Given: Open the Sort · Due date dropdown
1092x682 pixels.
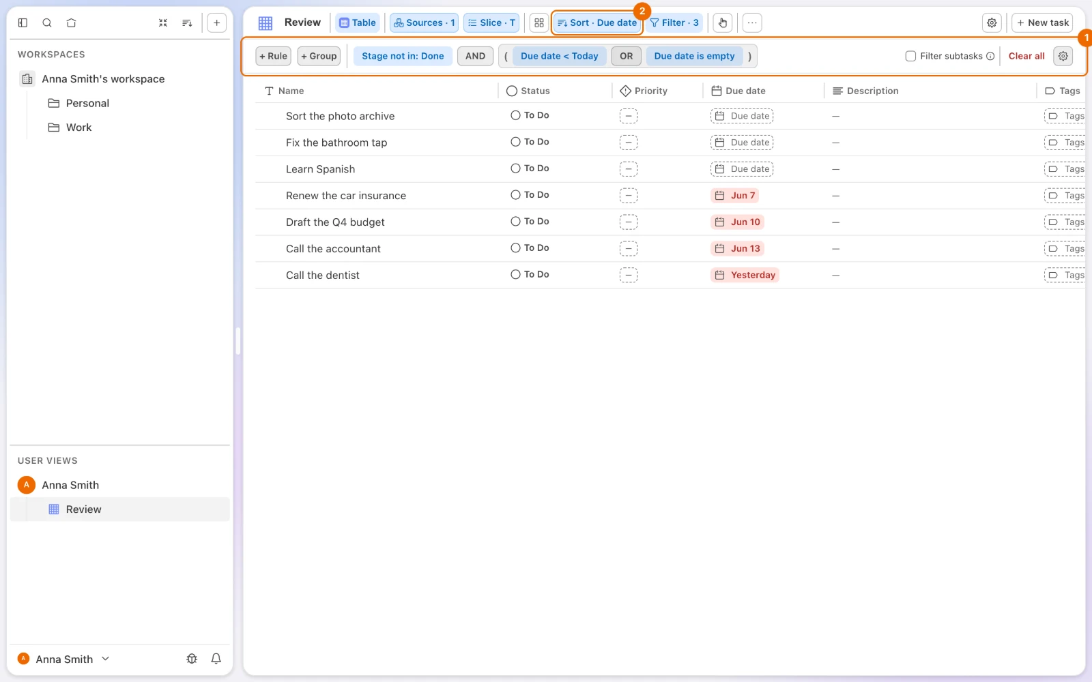Looking at the screenshot, I should [x=597, y=23].
